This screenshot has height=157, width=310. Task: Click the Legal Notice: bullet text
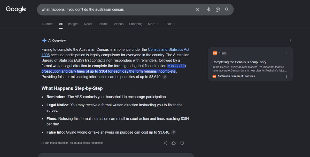[x=114, y=108]
